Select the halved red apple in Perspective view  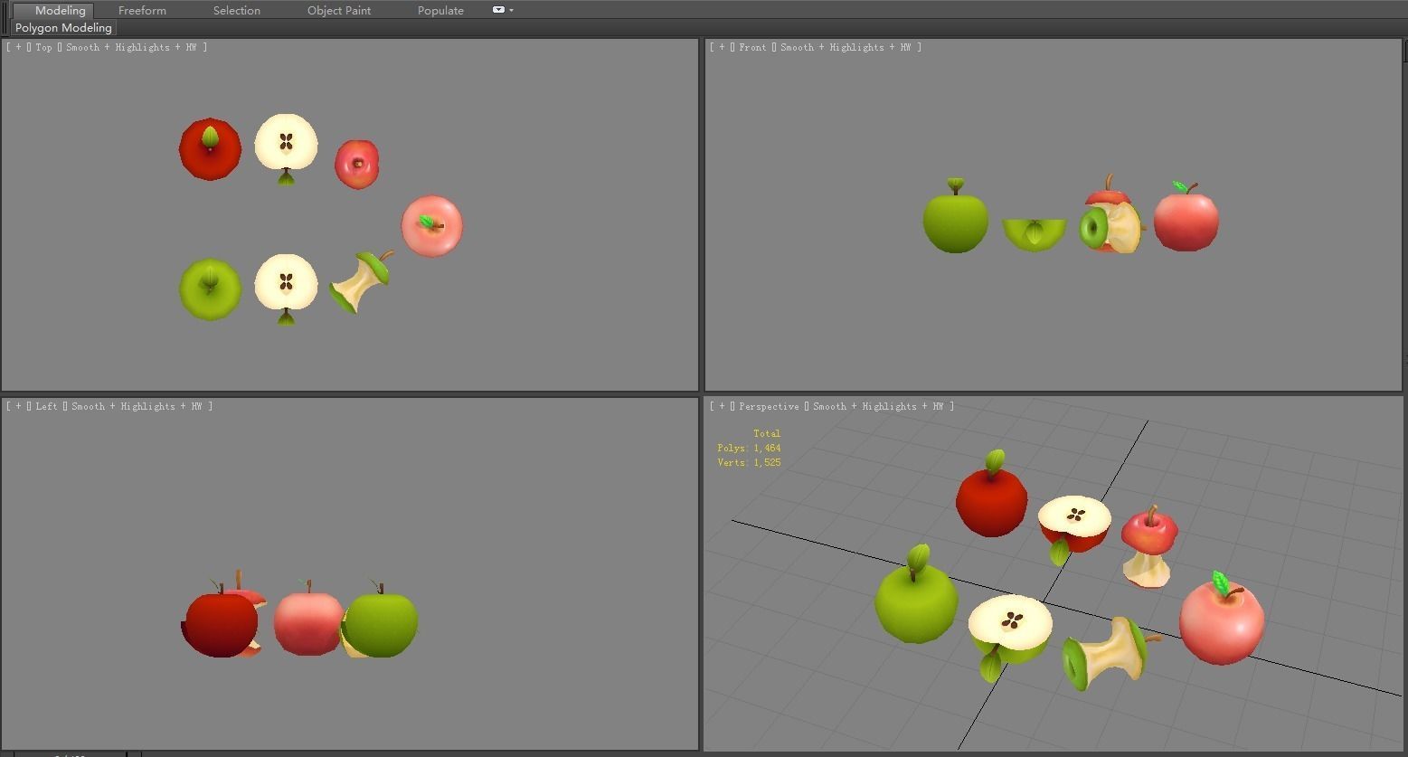tap(1074, 525)
